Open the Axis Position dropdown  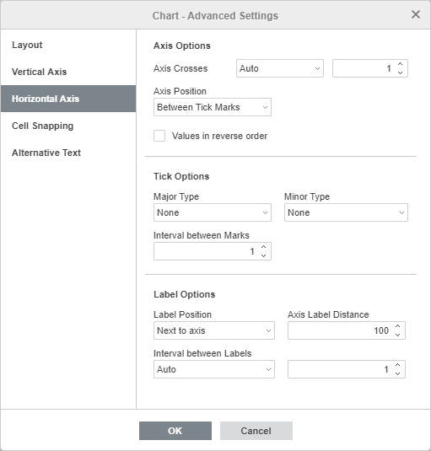tap(213, 107)
